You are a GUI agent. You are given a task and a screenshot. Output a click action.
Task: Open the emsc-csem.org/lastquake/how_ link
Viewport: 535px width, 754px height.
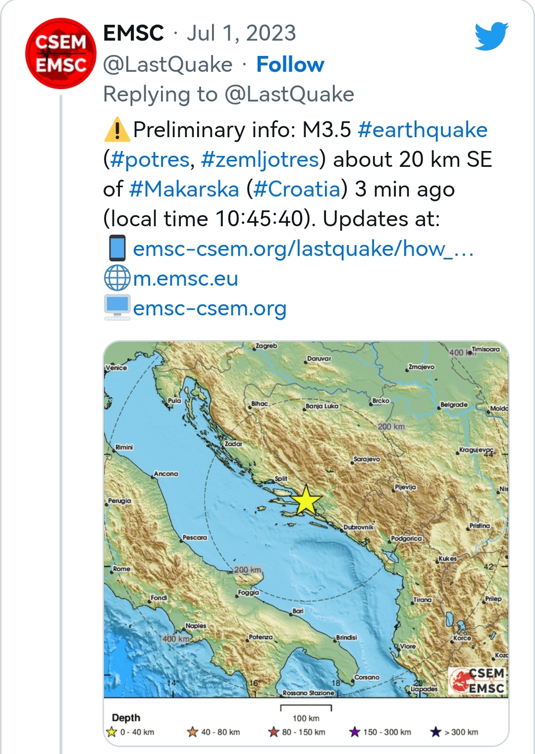[x=304, y=249]
